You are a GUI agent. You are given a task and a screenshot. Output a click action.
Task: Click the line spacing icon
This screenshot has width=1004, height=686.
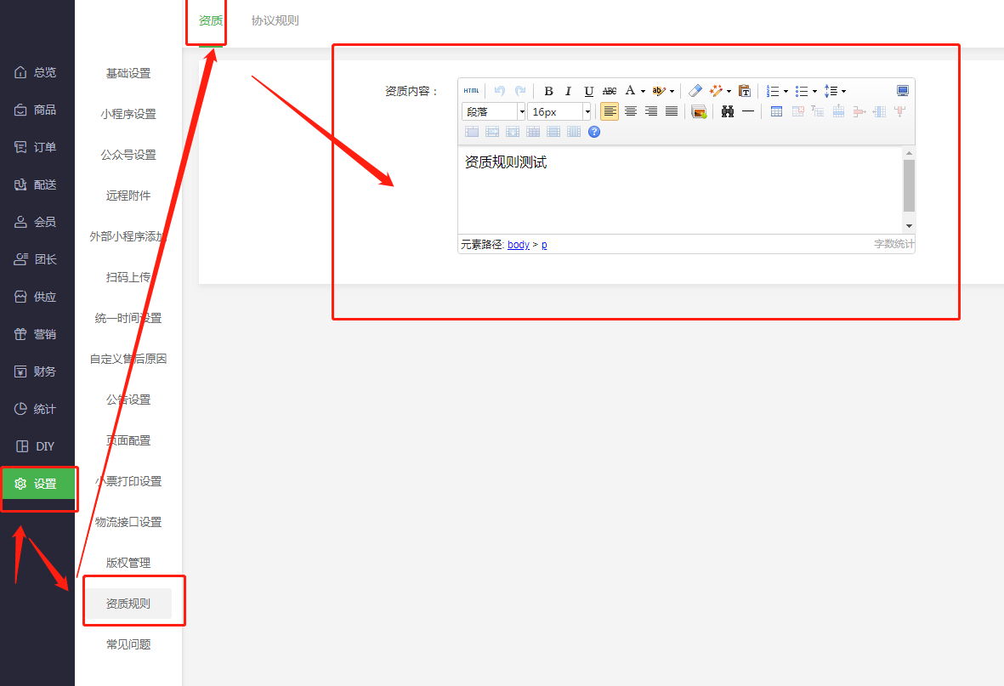click(831, 91)
